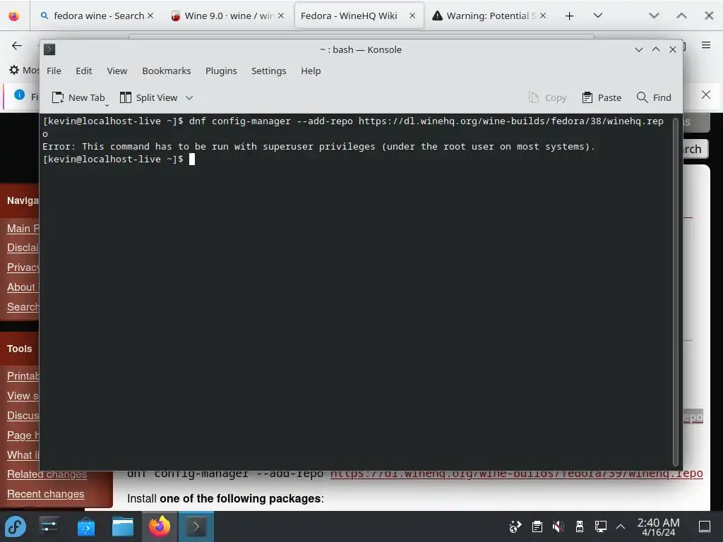The image size is (723, 542).
Task: Click the Firefox back arrow
Action: coord(17,45)
